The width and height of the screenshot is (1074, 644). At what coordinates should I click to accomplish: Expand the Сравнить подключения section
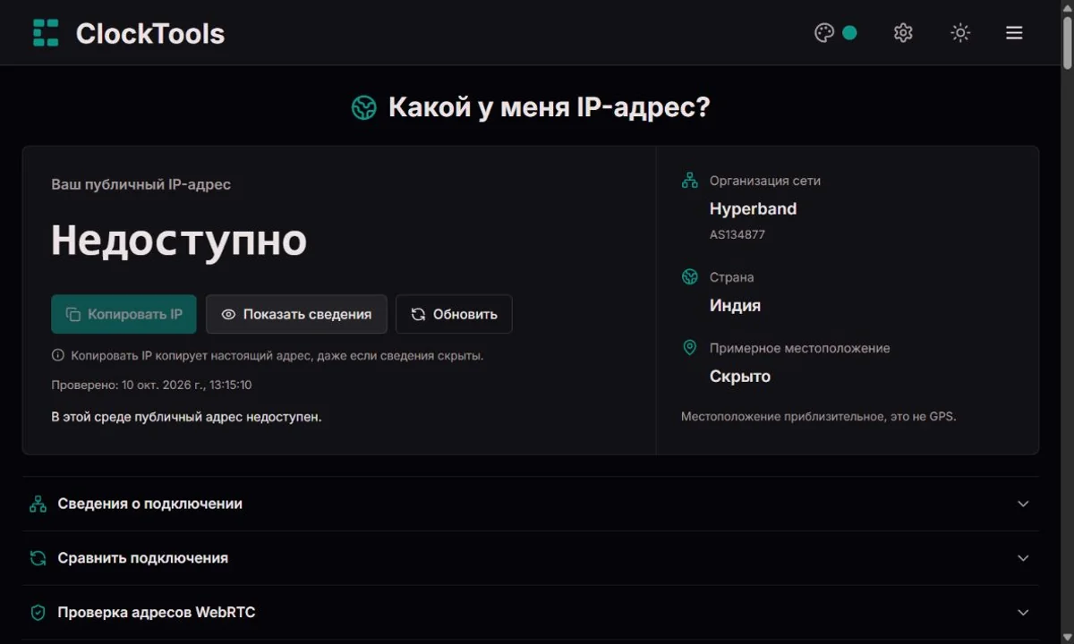(531, 558)
